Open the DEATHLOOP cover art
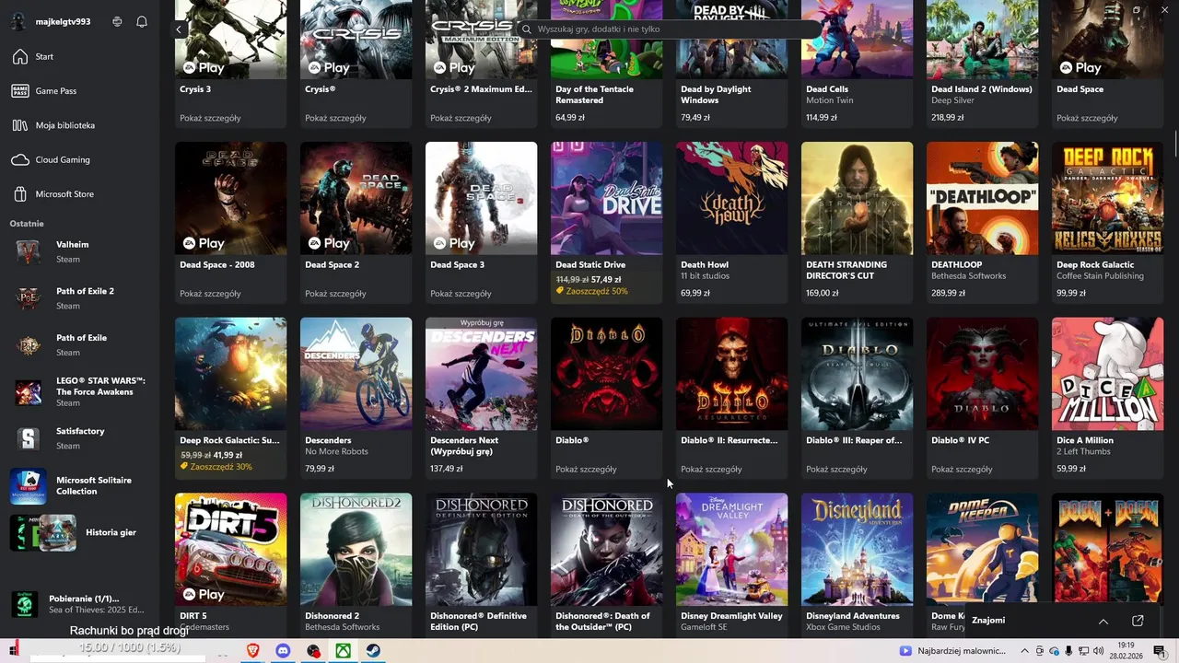This screenshot has height=663, width=1179. [x=982, y=198]
